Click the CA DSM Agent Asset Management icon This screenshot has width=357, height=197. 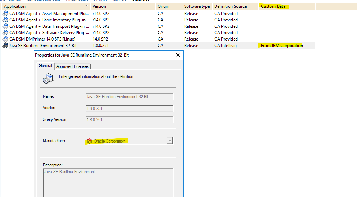5,14
